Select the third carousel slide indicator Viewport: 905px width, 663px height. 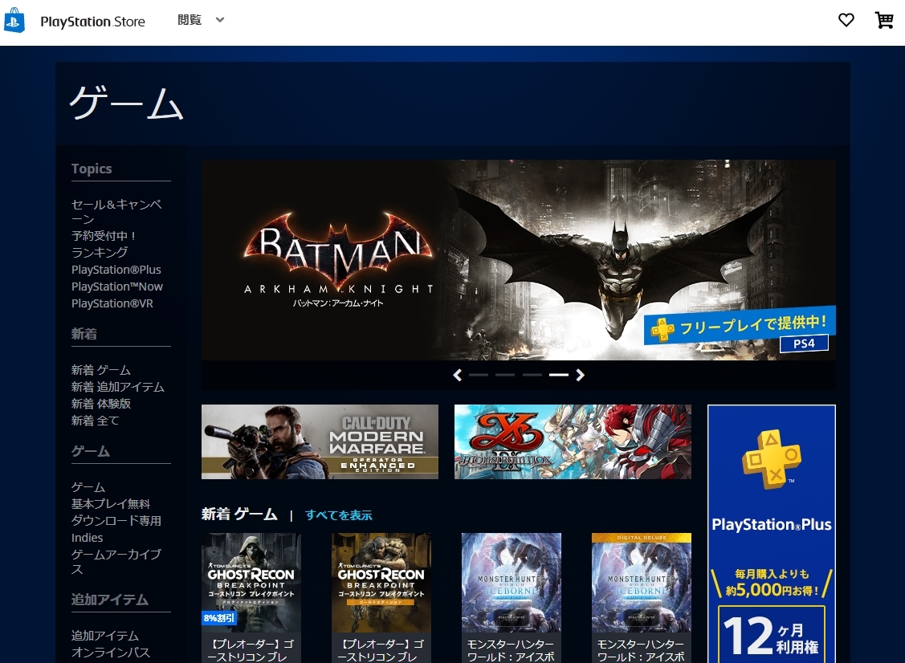click(532, 375)
